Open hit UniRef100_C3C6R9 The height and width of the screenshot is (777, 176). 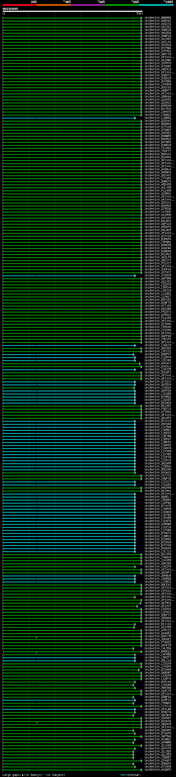158,394
